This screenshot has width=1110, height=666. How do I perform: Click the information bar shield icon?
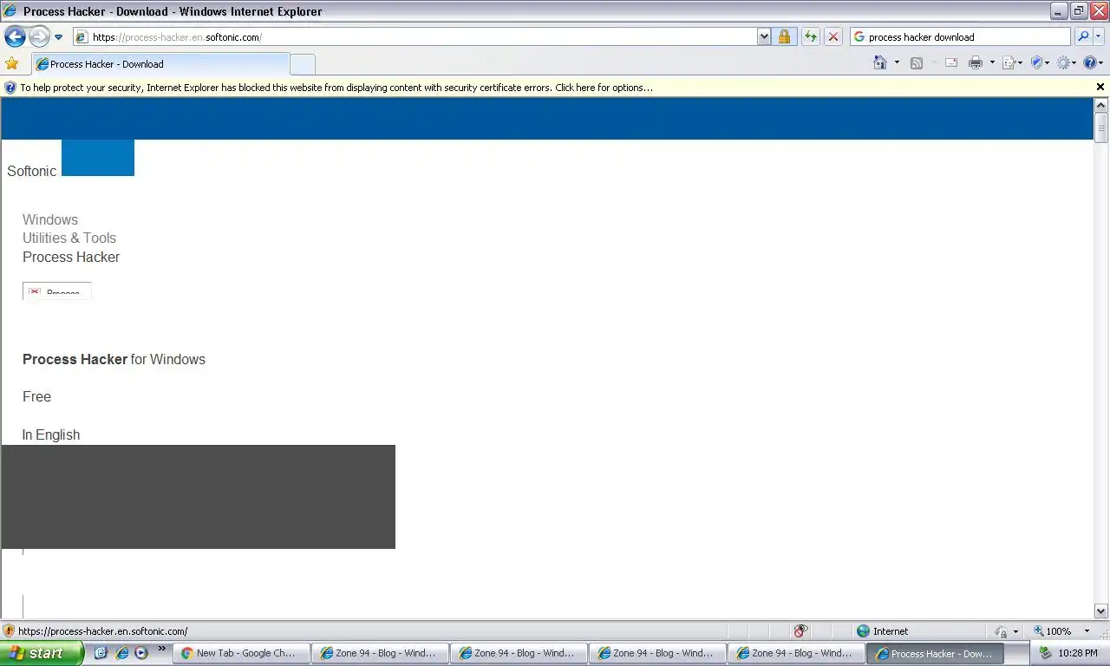pos(10,87)
